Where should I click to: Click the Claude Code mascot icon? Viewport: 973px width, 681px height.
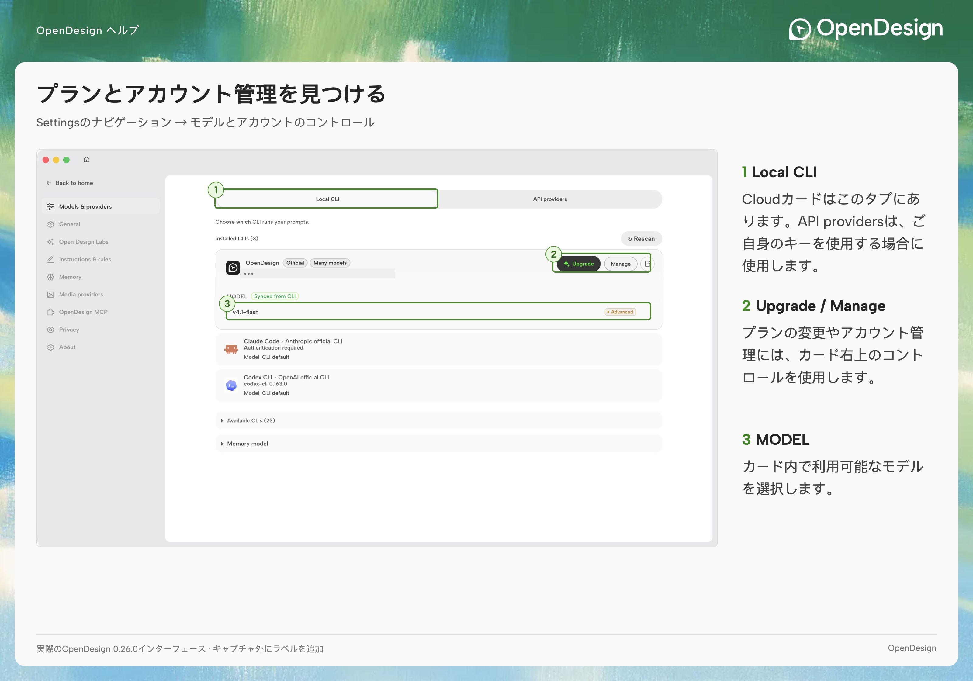[x=231, y=349]
